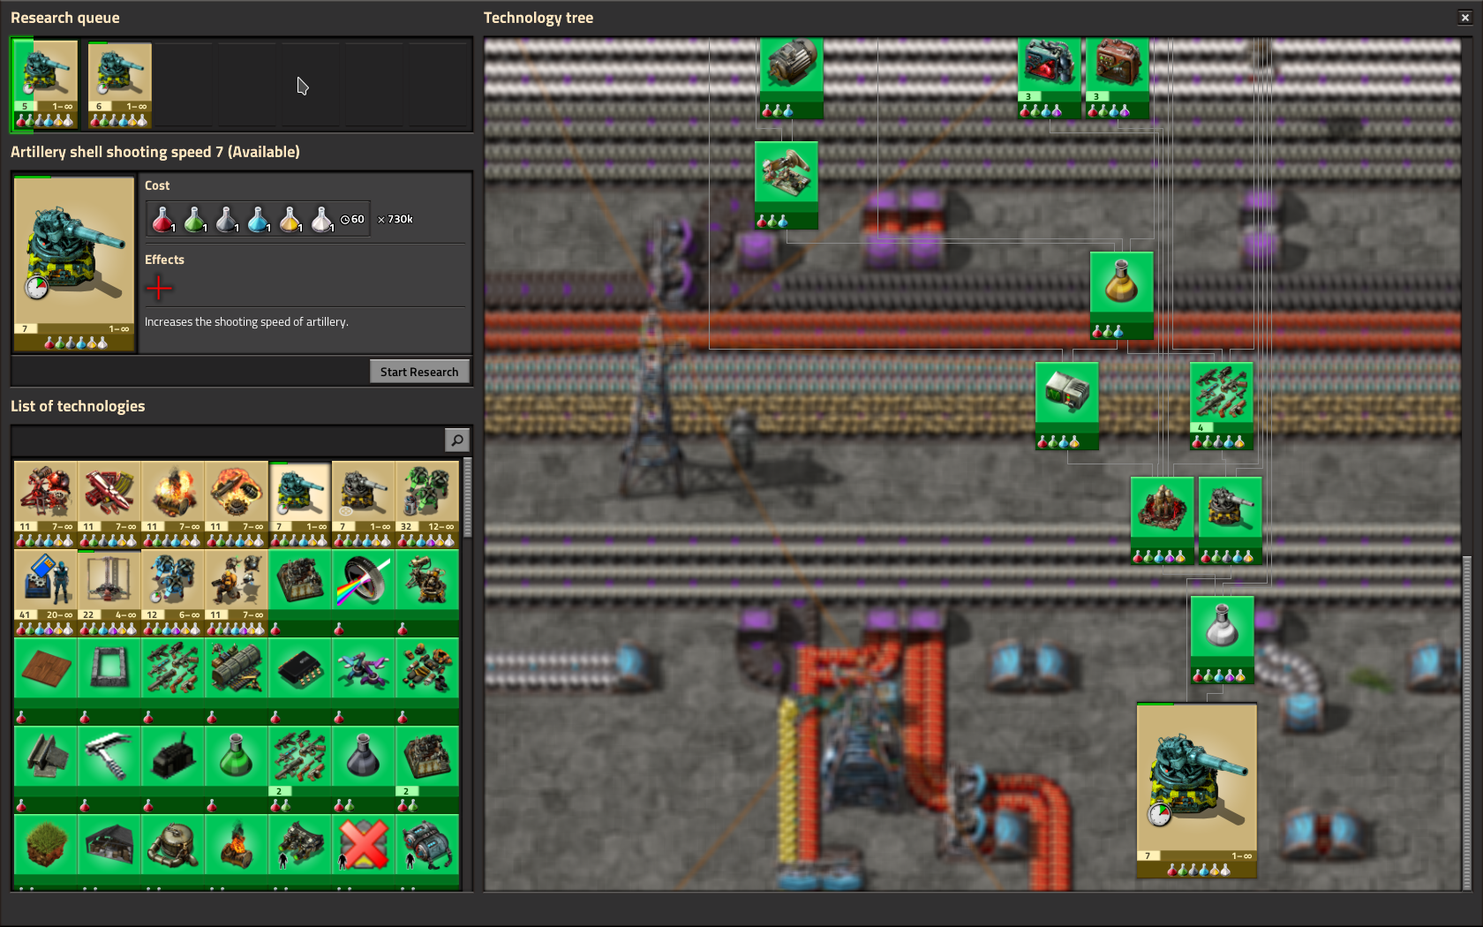Select the first queued research thumbnail

44,84
